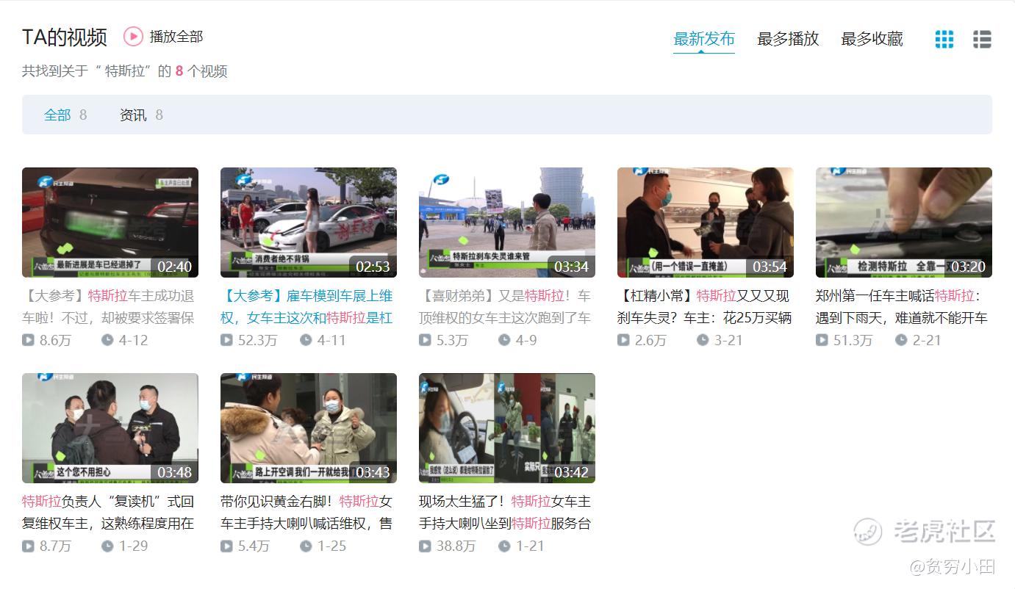Image resolution: width=1015 pixels, height=589 pixels.
Task: Sort videos by 最多播放
Action: [788, 39]
